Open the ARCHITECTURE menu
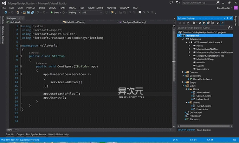 tap(96, 8)
